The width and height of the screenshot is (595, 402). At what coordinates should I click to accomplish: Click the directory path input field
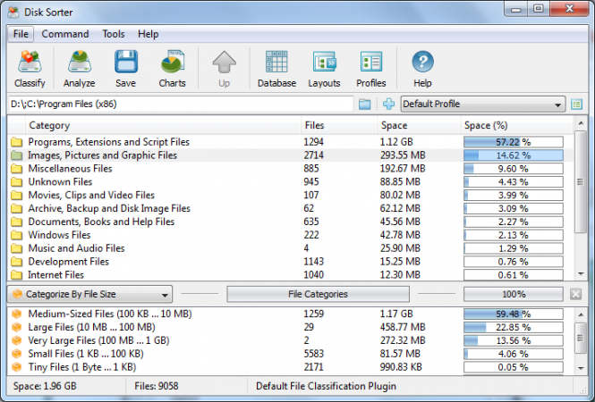pos(179,105)
